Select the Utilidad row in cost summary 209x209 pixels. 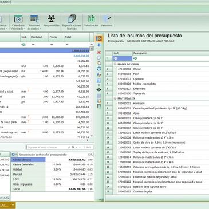[52, 169]
